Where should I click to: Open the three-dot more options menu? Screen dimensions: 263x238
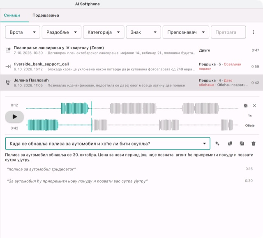pyautogui.click(x=254, y=32)
